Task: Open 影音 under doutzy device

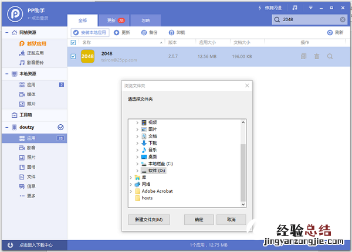Action: pyautogui.click(x=28, y=148)
